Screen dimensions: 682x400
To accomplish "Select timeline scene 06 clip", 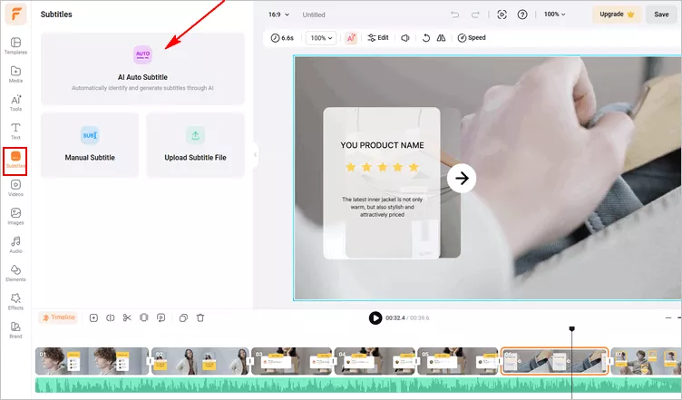I will (554, 361).
